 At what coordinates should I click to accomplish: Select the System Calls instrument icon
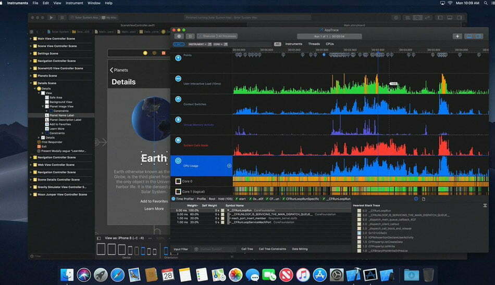click(x=178, y=140)
